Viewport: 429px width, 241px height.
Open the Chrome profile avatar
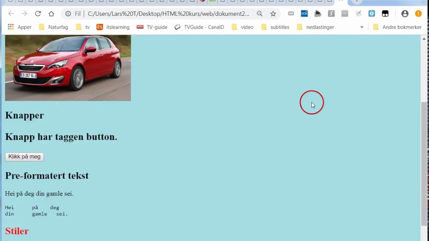coord(405,14)
